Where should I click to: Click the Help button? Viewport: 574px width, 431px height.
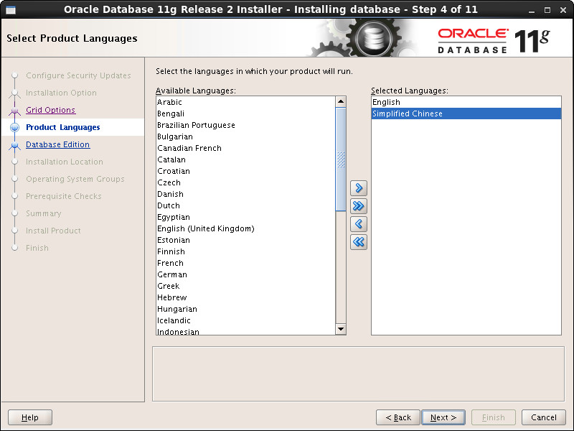coord(30,417)
